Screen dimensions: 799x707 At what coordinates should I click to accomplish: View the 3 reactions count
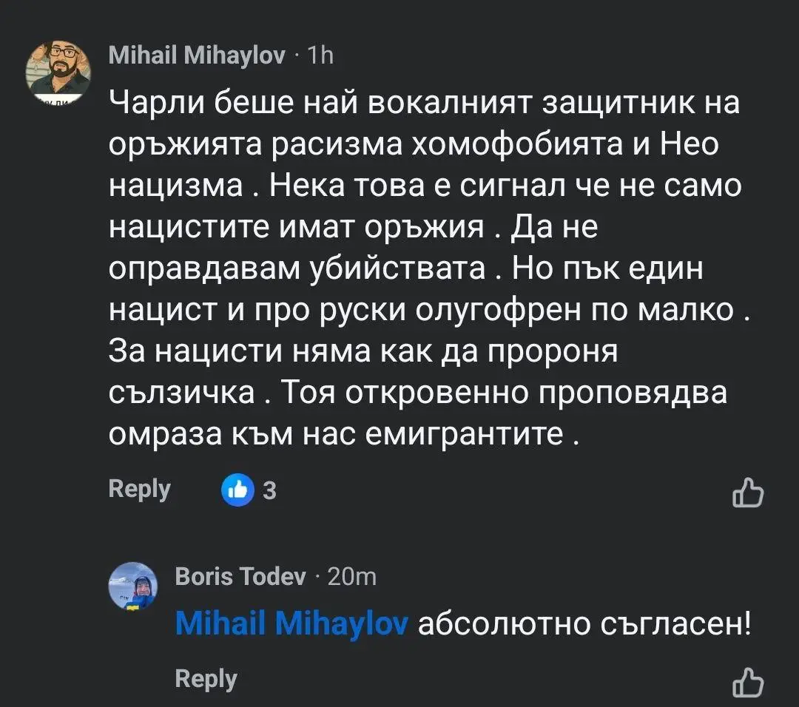pos(270,490)
